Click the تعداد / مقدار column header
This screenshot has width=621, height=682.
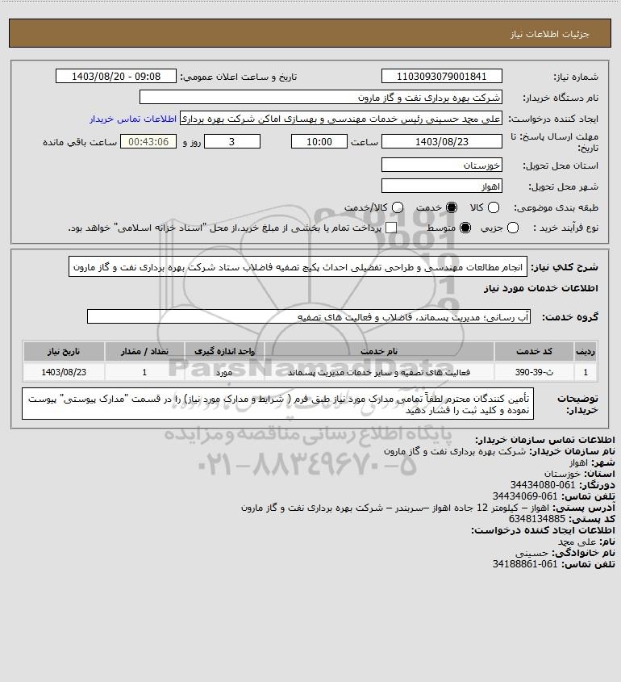click(x=144, y=351)
